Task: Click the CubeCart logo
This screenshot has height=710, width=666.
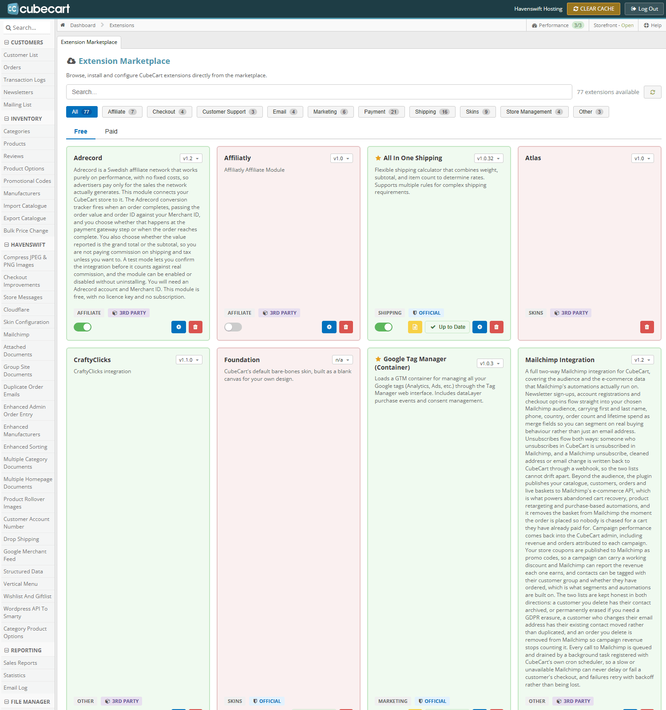Action: (39, 8)
